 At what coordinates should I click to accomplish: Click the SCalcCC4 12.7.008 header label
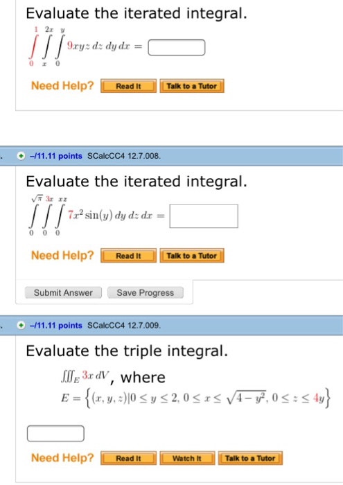[124, 156]
